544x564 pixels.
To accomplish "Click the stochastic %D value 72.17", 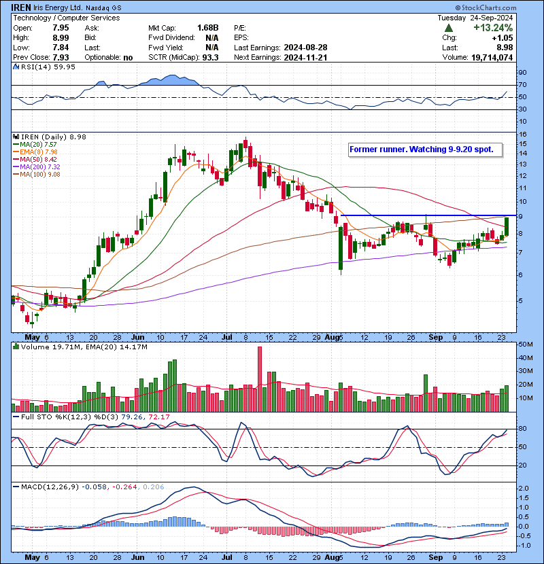I will (x=158, y=417).
